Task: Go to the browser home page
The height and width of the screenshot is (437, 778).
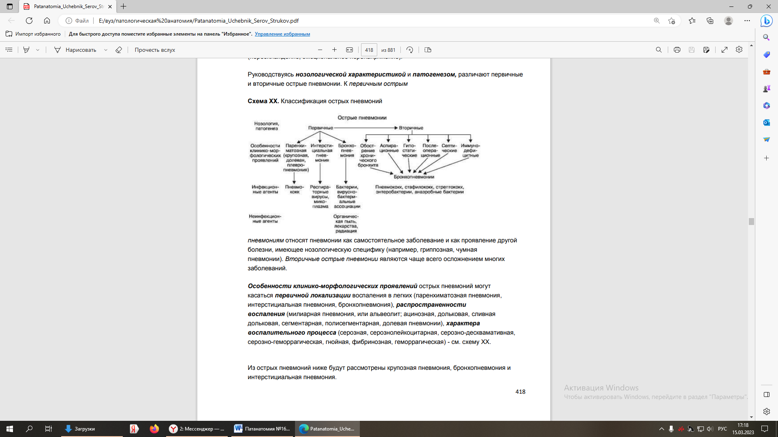Action: [x=47, y=21]
